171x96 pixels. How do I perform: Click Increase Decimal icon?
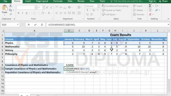pos(87,14)
